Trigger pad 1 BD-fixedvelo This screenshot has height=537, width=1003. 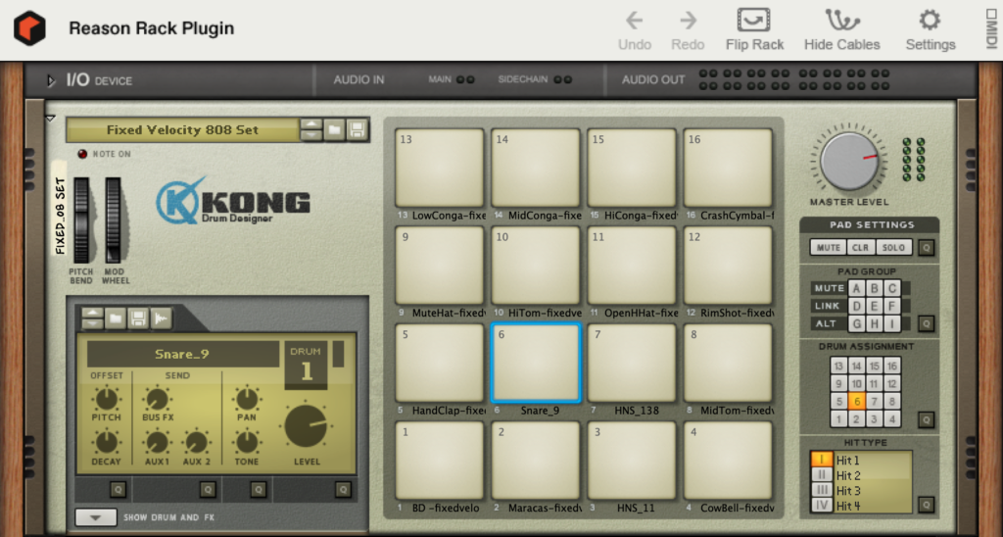click(440, 461)
